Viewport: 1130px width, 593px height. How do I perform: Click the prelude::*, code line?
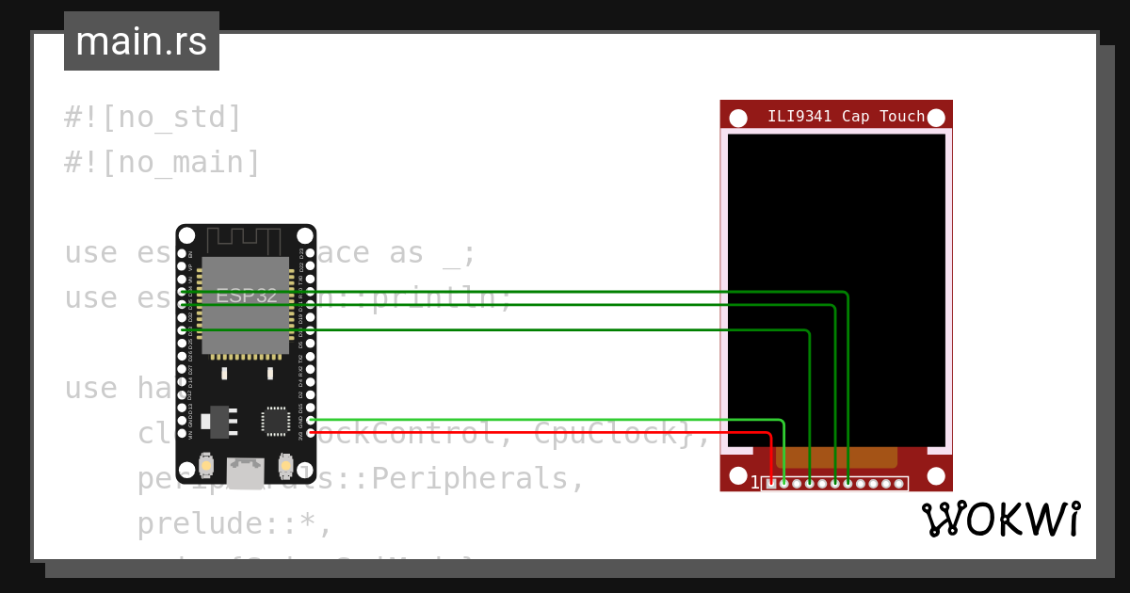pyautogui.click(x=235, y=523)
